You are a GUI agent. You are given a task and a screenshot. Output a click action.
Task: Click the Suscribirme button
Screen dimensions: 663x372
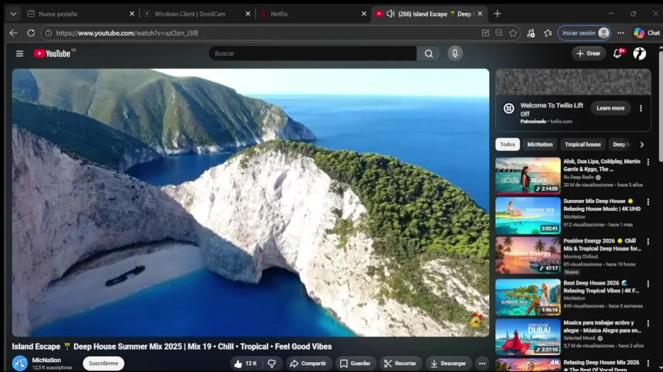(x=104, y=363)
